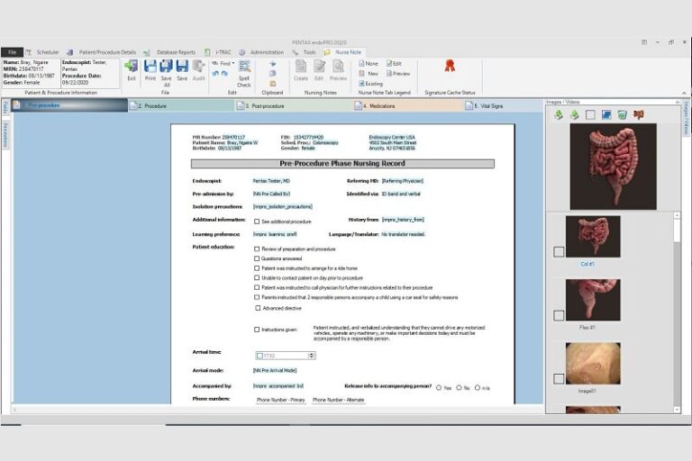Click the first green arrow icon in Images panel
Viewport: 692px width, 461px height.
558,114
